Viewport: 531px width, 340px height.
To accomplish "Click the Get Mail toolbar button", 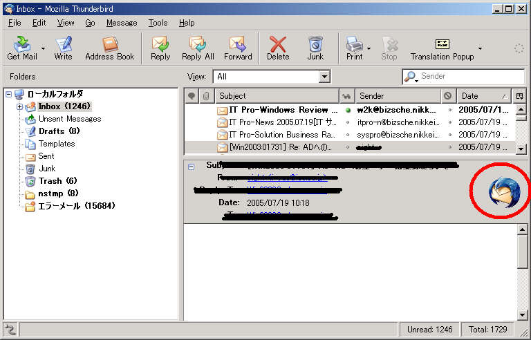I will 22,48.
